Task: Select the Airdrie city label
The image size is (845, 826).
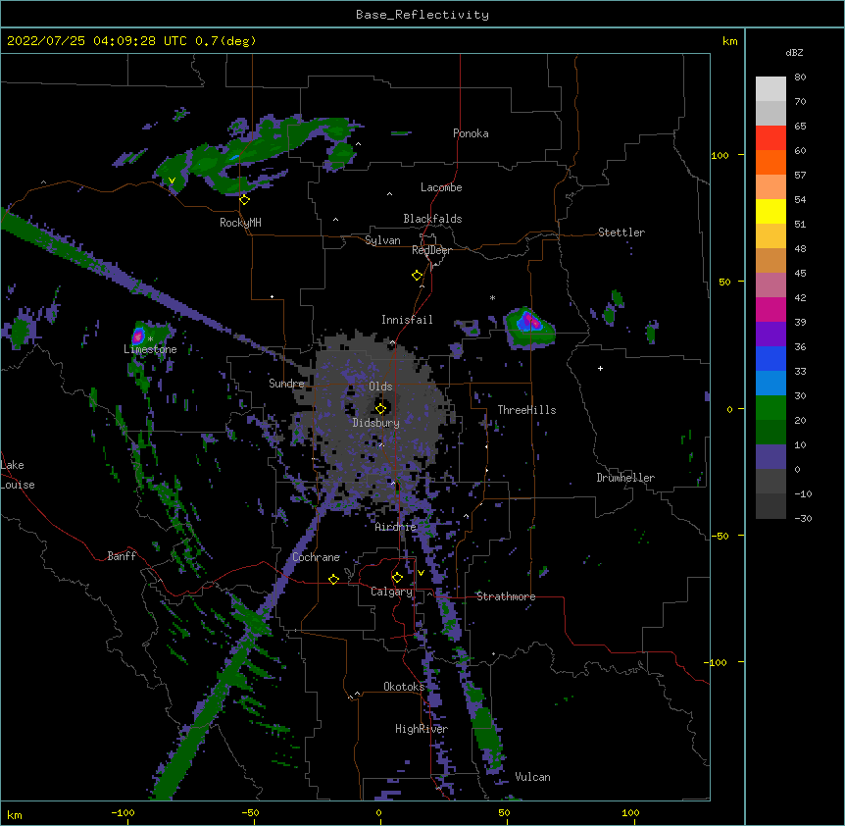Action: 396,527
